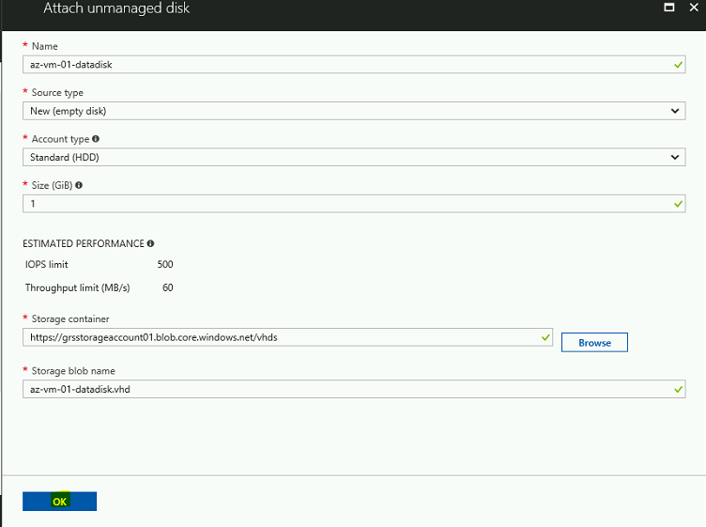Viewport: 706px width, 527px height.
Task: Close the Attach unmanaged disk blade
Action: 694,8
